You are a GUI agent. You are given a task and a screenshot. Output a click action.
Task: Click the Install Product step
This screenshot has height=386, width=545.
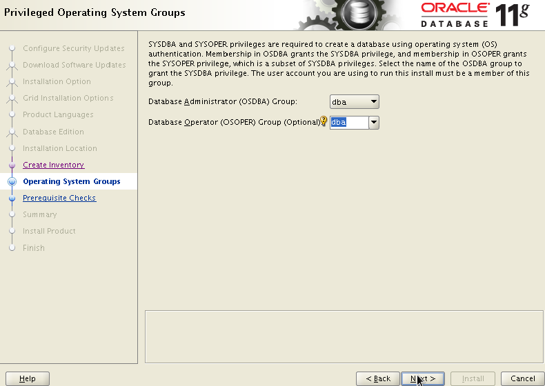point(50,231)
